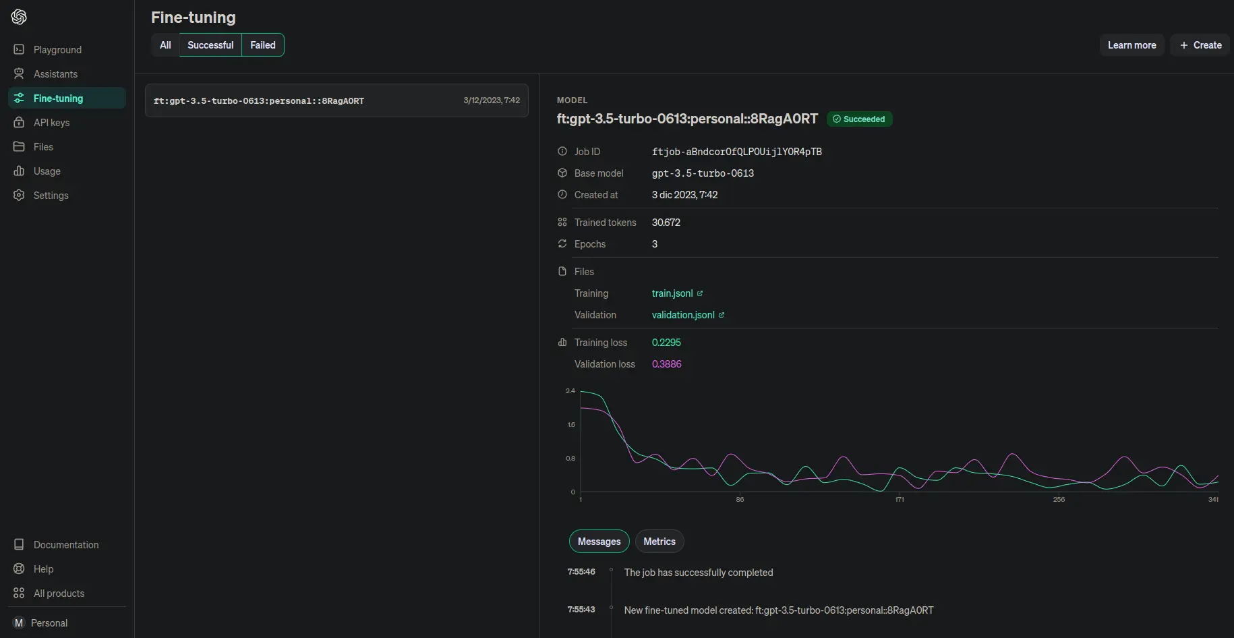
Task: Open All products grid icon
Action: (19, 593)
